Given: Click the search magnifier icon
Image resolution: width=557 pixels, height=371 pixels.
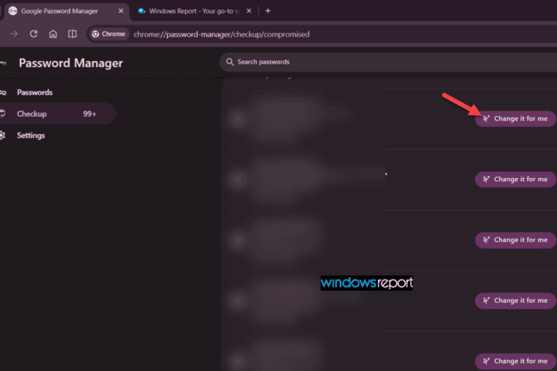Looking at the screenshot, I should tap(230, 62).
